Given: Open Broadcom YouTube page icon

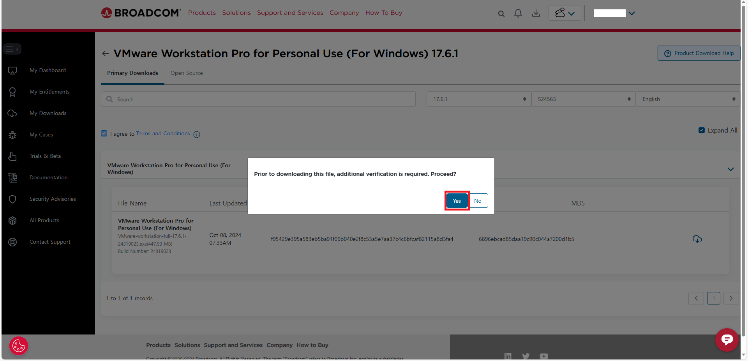Looking at the screenshot, I should tap(544, 356).
